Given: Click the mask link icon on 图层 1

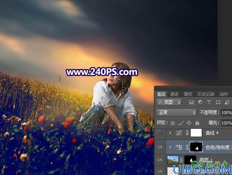Looking at the screenshot, I should (x=181, y=160).
